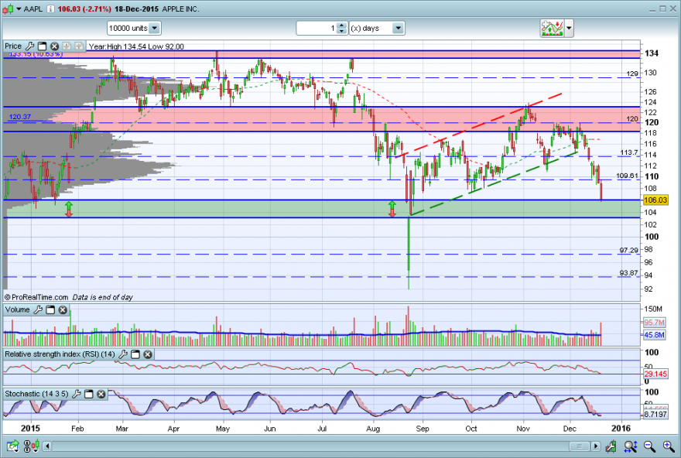Move Price panel down arrow icon
This screenshot has width=681, height=458.
click(x=67, y=46)
